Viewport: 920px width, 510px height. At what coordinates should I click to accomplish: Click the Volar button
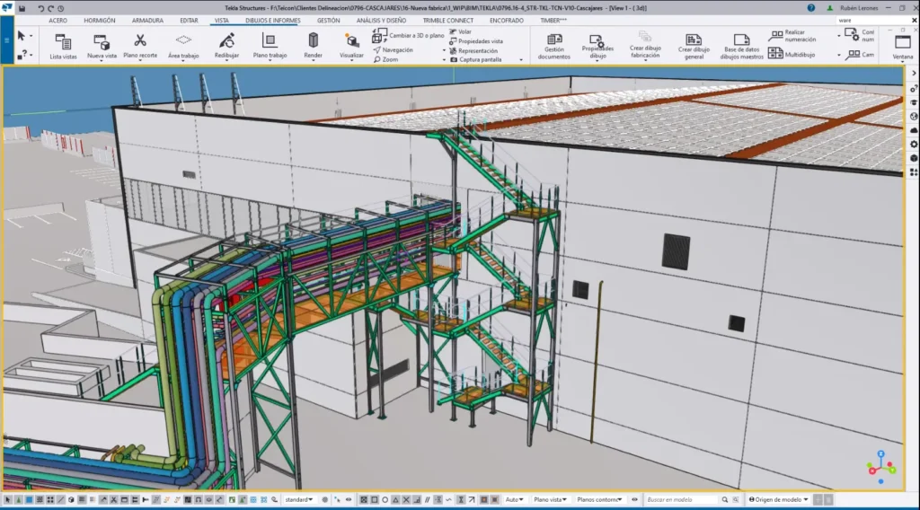point(461,31)
